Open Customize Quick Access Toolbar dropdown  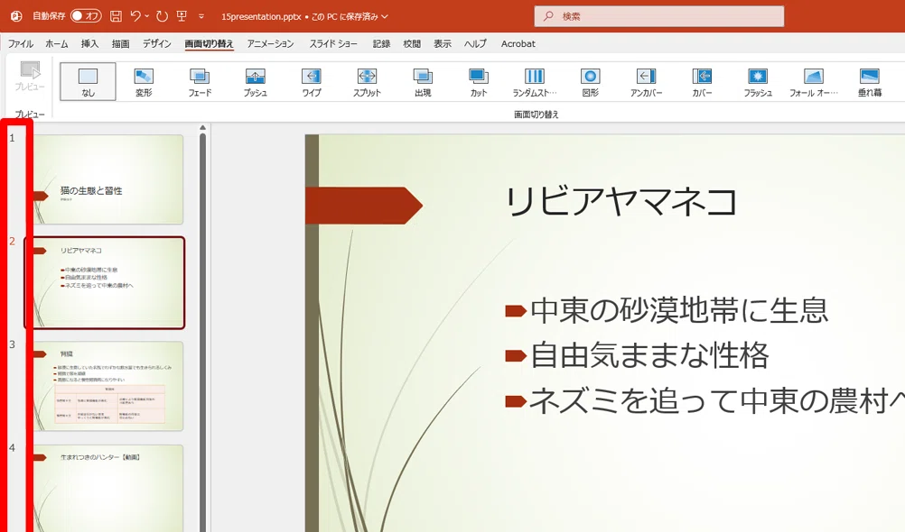tap(201, 16)
